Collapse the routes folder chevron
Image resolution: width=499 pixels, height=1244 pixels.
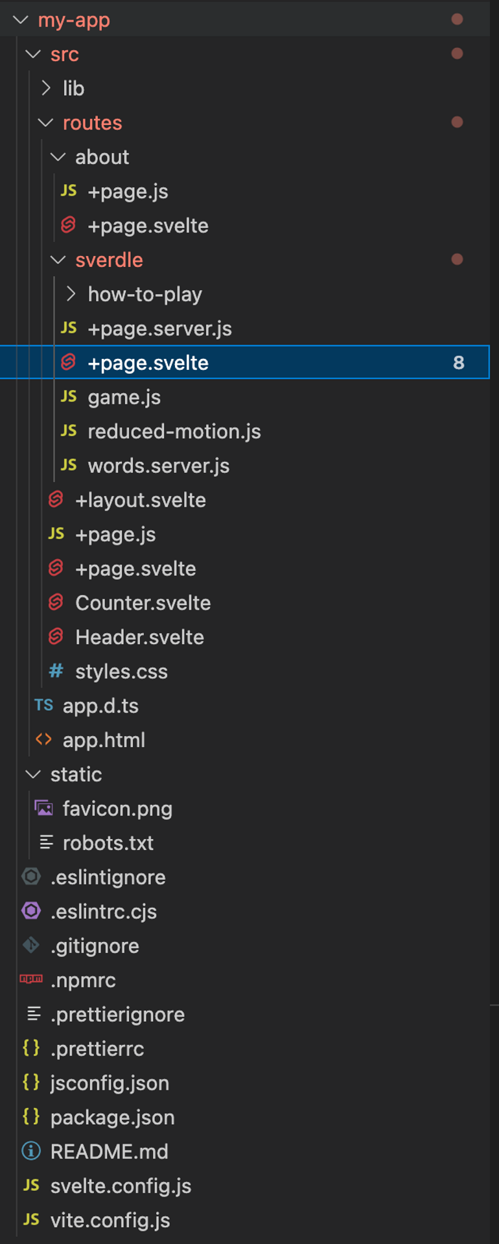[x=45, y=122]
